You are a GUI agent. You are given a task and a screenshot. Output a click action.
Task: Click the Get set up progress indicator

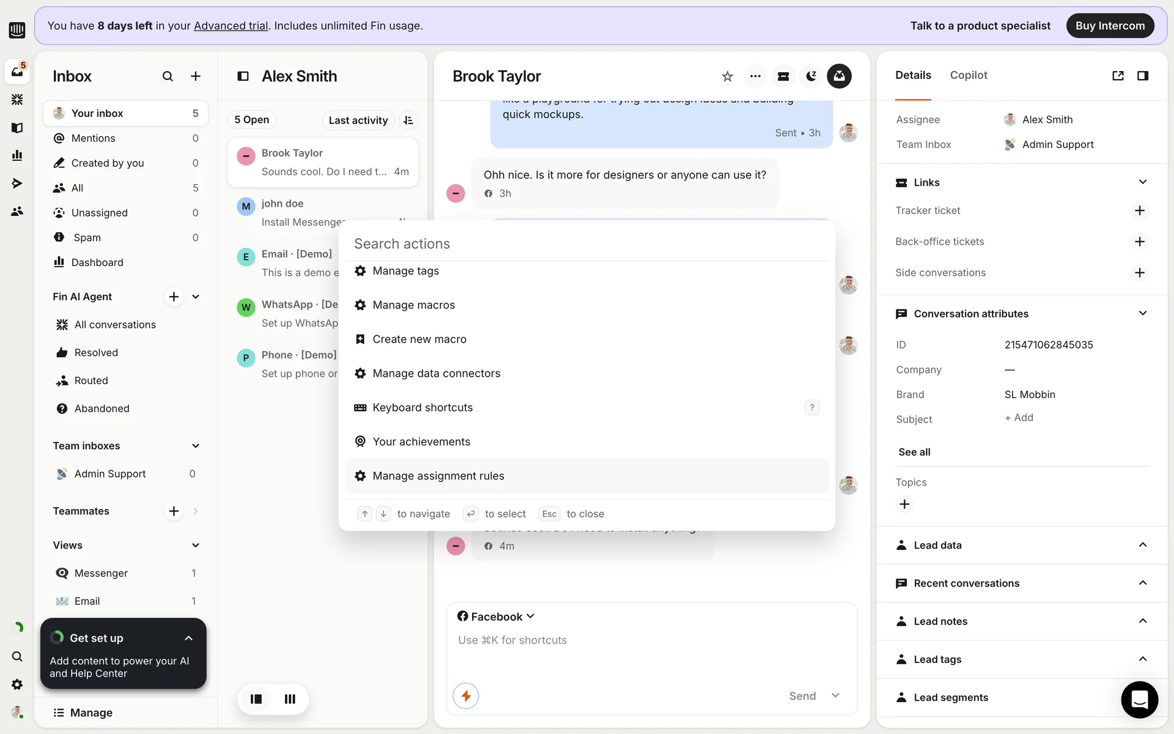click(x=57, y=638)
